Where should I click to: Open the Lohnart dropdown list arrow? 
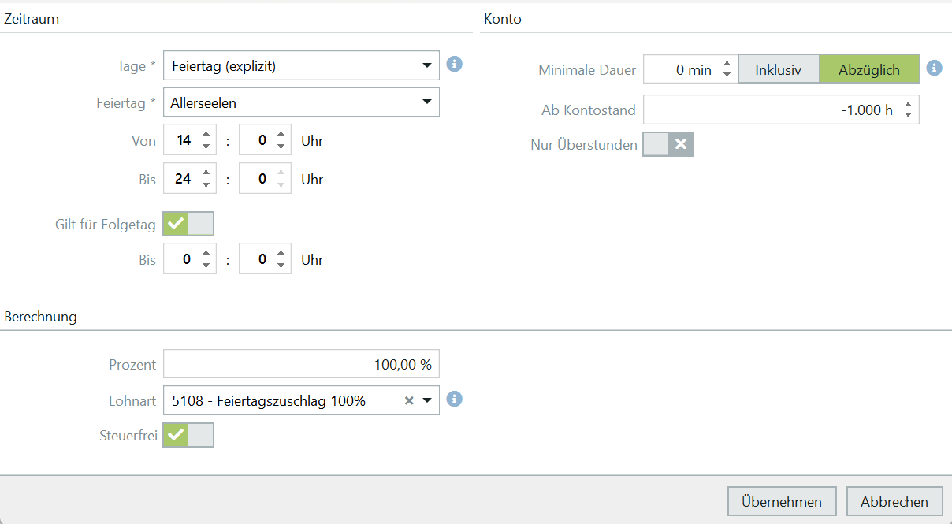427,400
